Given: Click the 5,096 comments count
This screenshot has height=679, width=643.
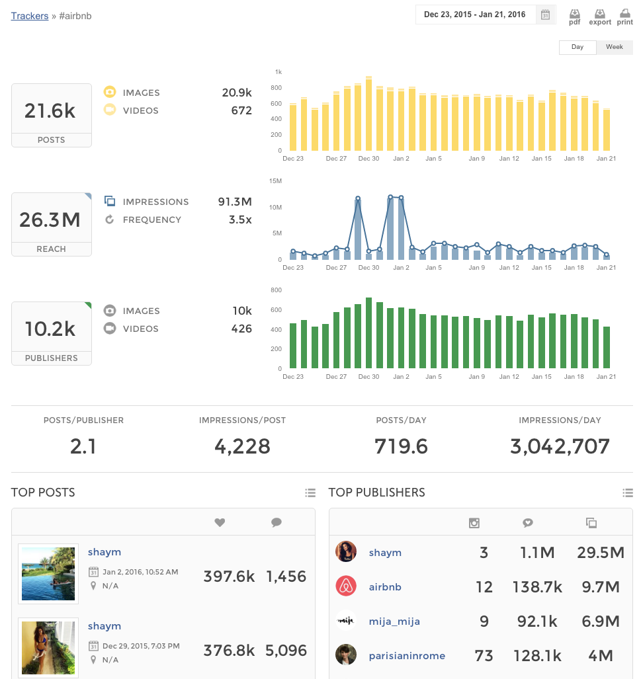Looking at the screenshot, I should 286,651.
